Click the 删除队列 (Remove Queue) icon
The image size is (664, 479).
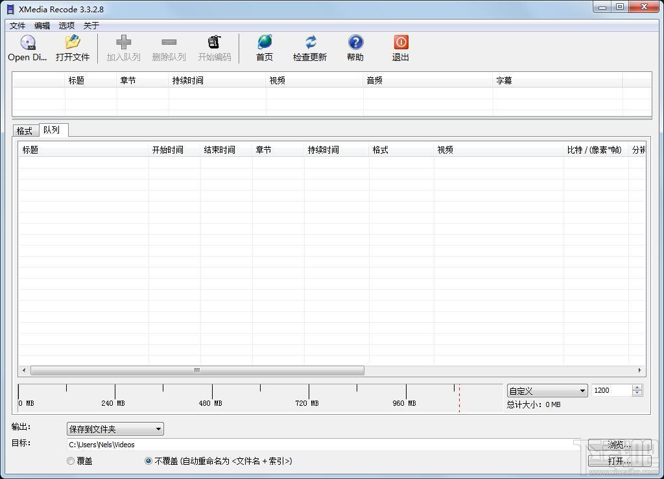click(x=169, y=45)
